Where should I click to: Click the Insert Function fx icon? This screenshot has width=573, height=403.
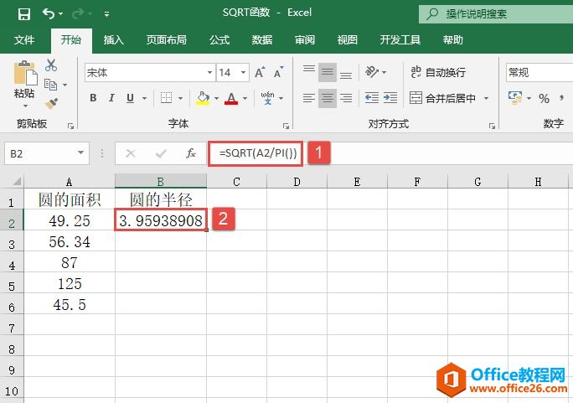coord(191,153)
